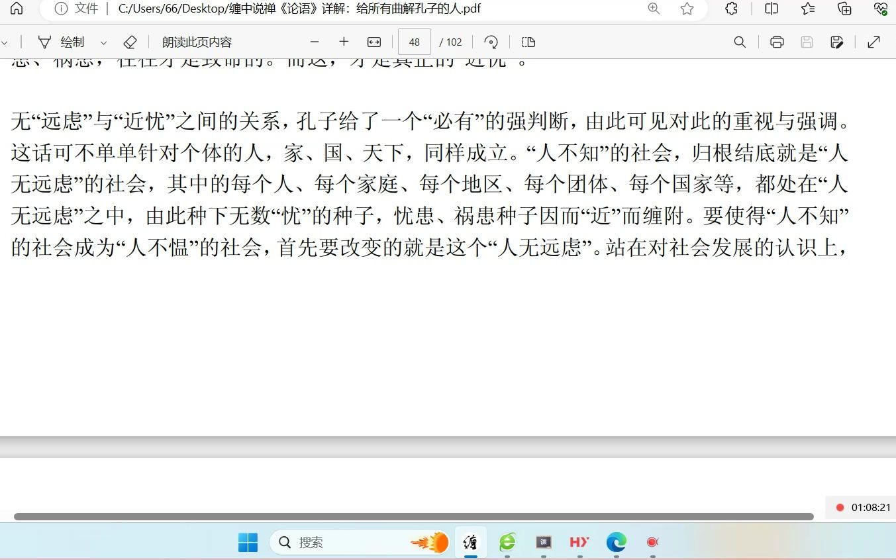Open page view options
Viewport: 896px width, 560px height.
[x=528, y=42]
